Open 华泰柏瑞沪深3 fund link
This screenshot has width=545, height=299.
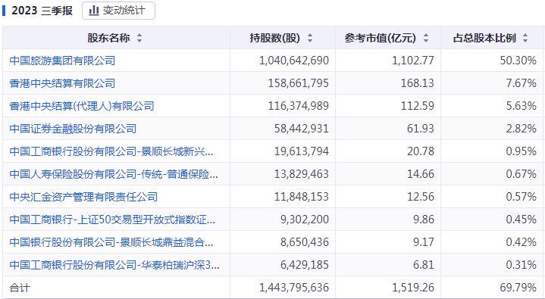(x=114, y=265)
